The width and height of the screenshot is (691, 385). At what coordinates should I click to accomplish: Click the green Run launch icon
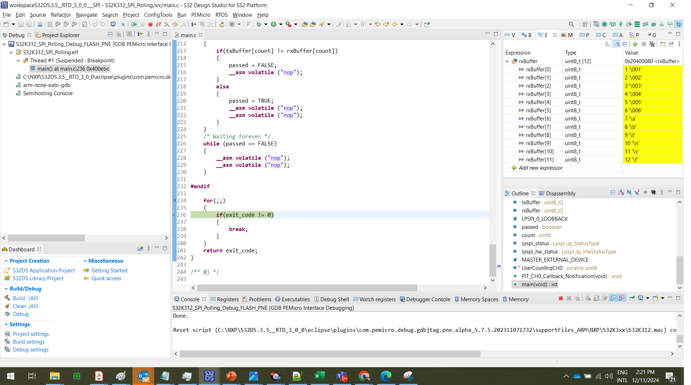tap(274, 24)
